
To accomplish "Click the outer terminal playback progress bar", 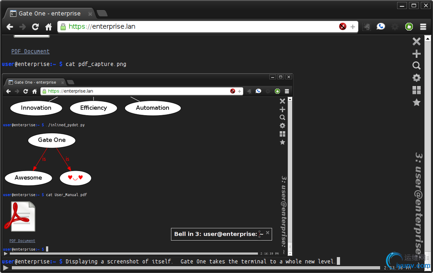I will (196, 268).
